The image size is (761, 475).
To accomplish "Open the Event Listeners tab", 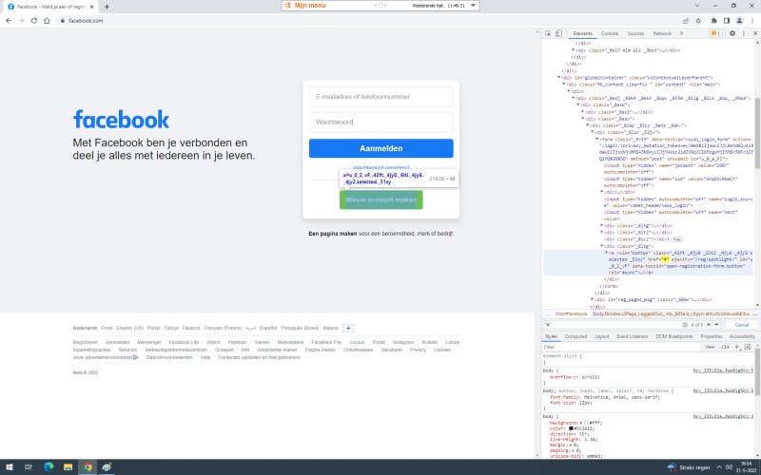I will click(632, 336).
